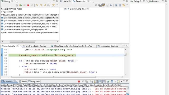Remove all terminated launches in Console
Viewport: 169px width, 95px height.
coord(87,82)
